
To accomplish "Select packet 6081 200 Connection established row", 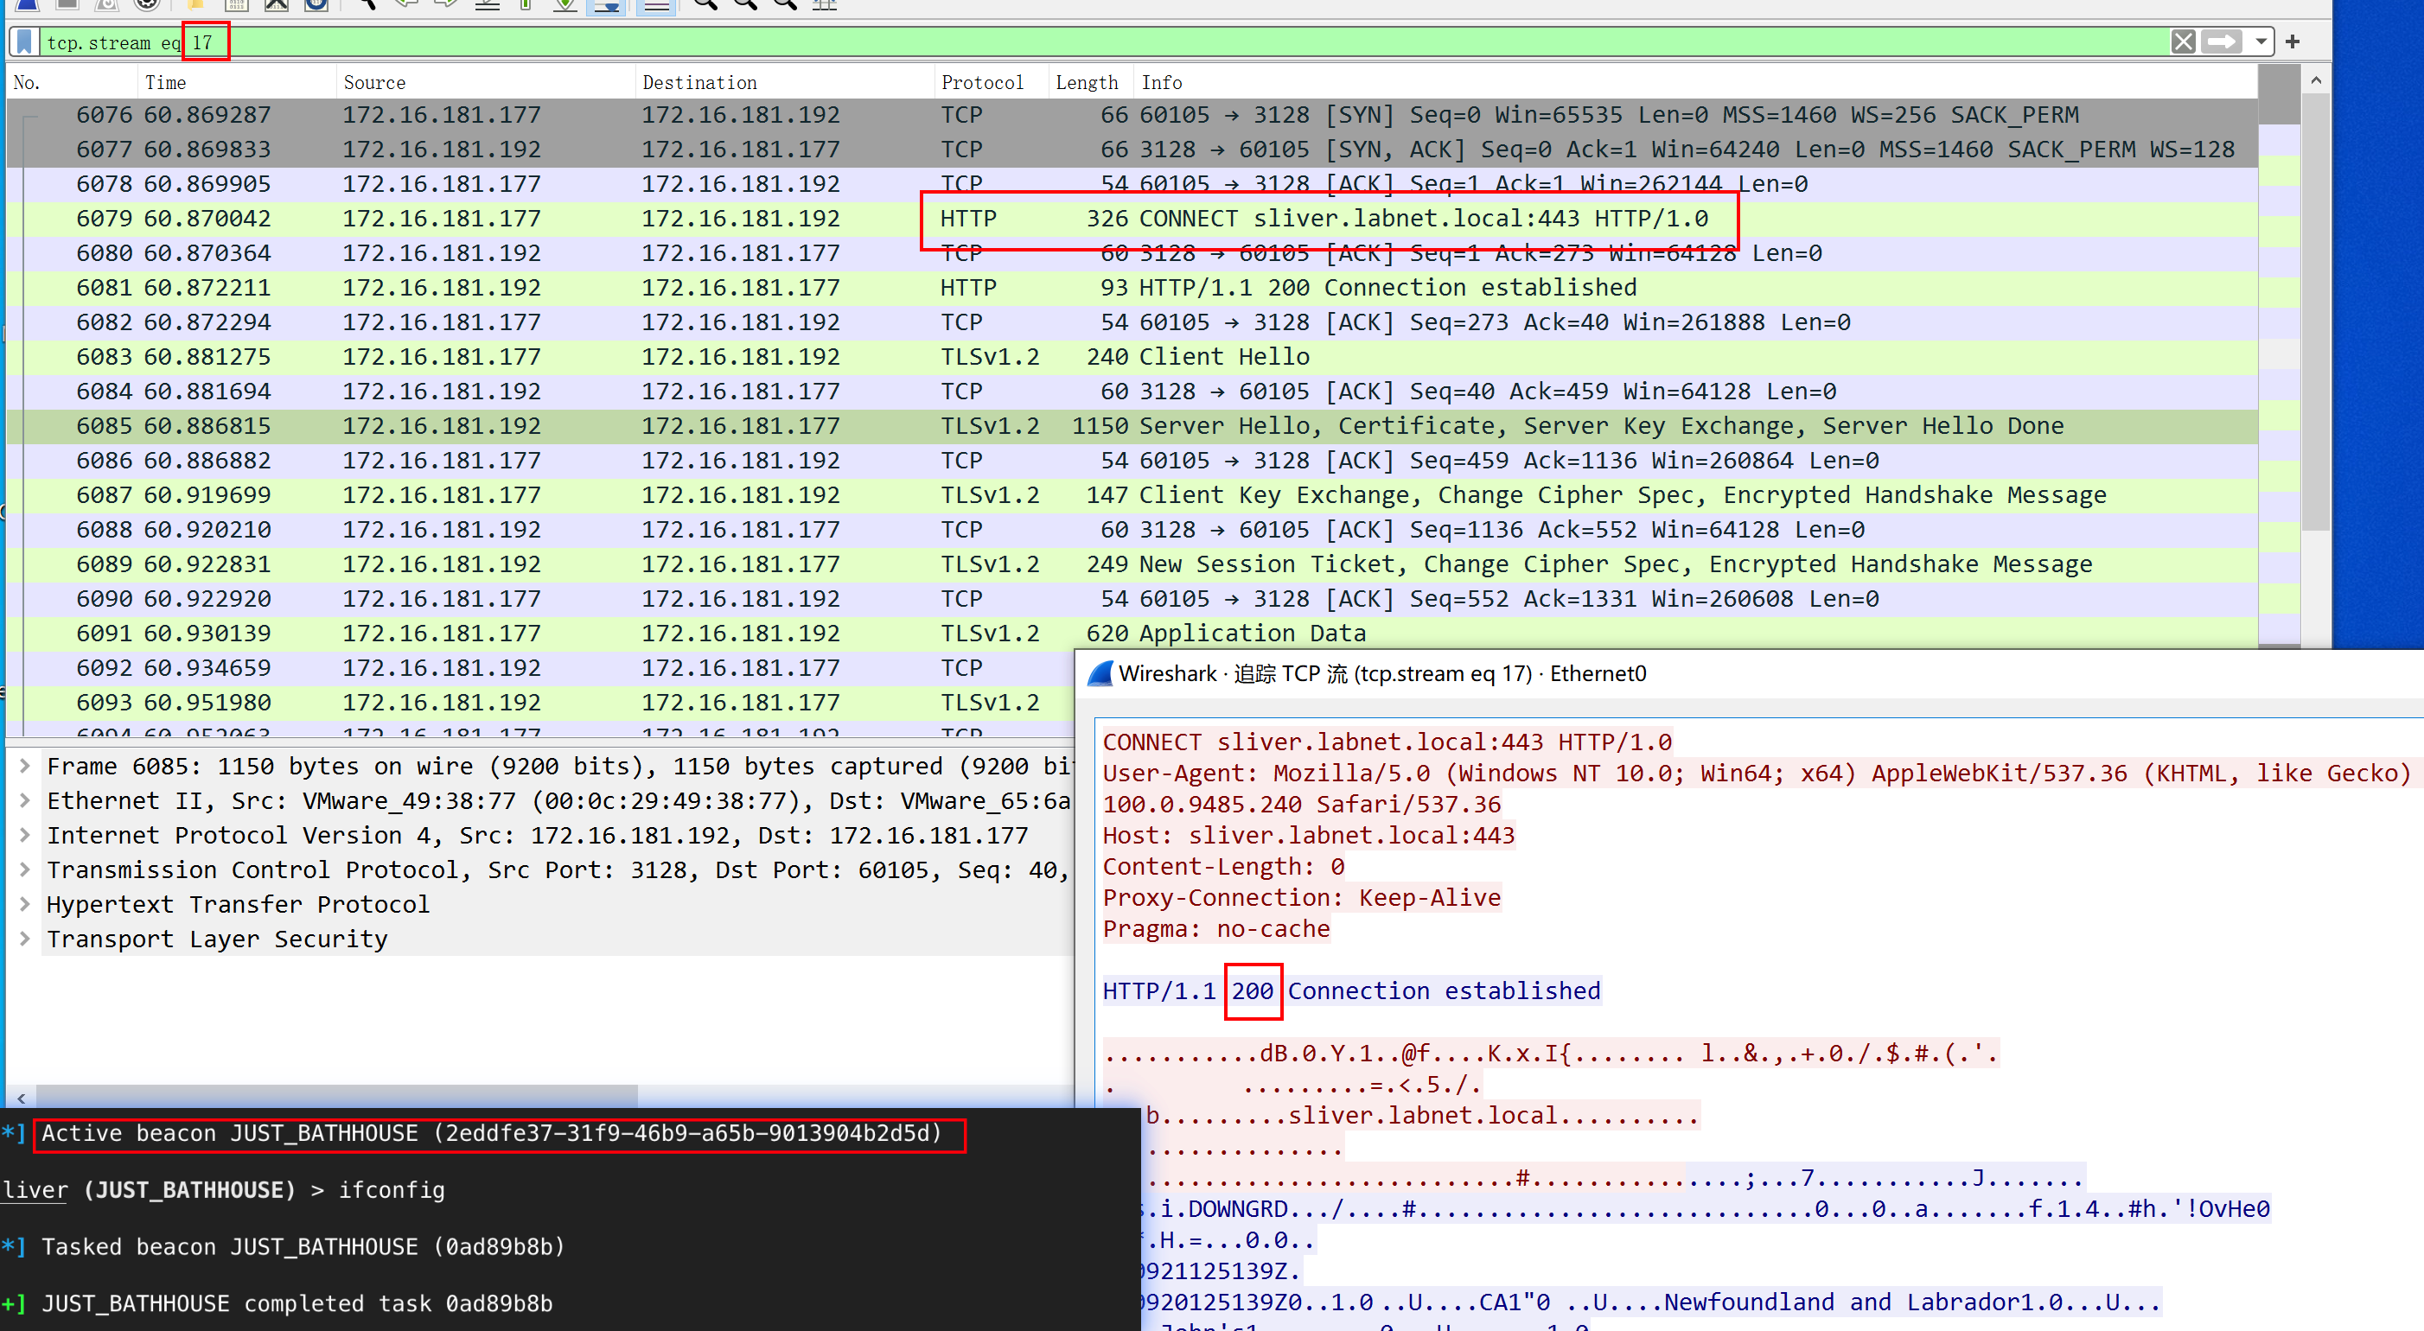I will pos(1132,288).
